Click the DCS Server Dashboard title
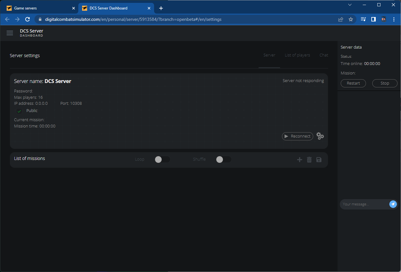The width and height of the screenshot is (401, 272). (32, 33)
